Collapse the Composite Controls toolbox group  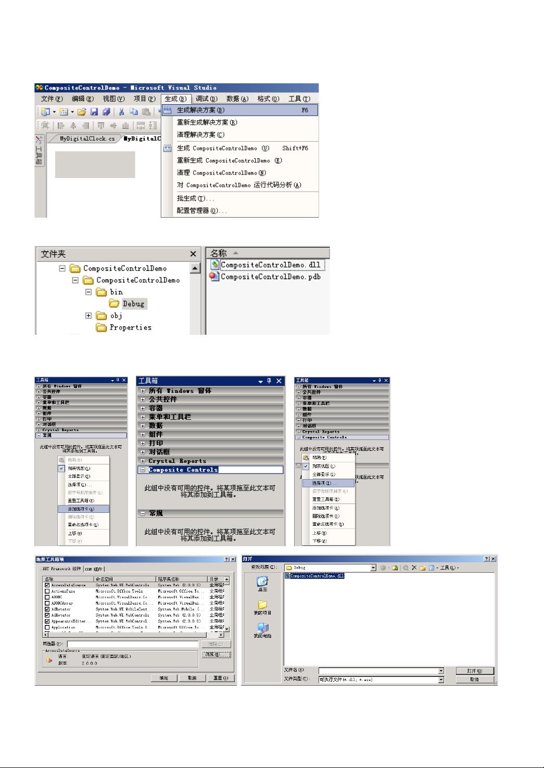click(143, 470)
